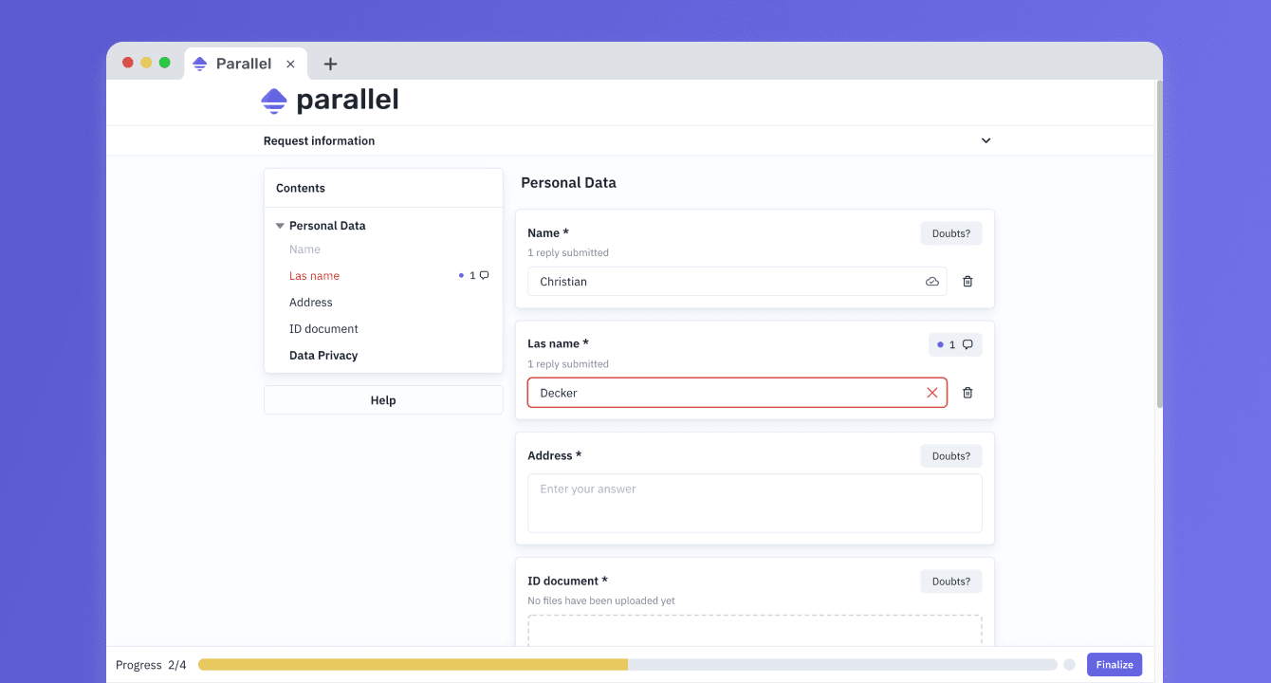The height and width of the screenshot is (683, 1271).
Task: Collapse the Personal Data tree section
Action: (279, 225)
